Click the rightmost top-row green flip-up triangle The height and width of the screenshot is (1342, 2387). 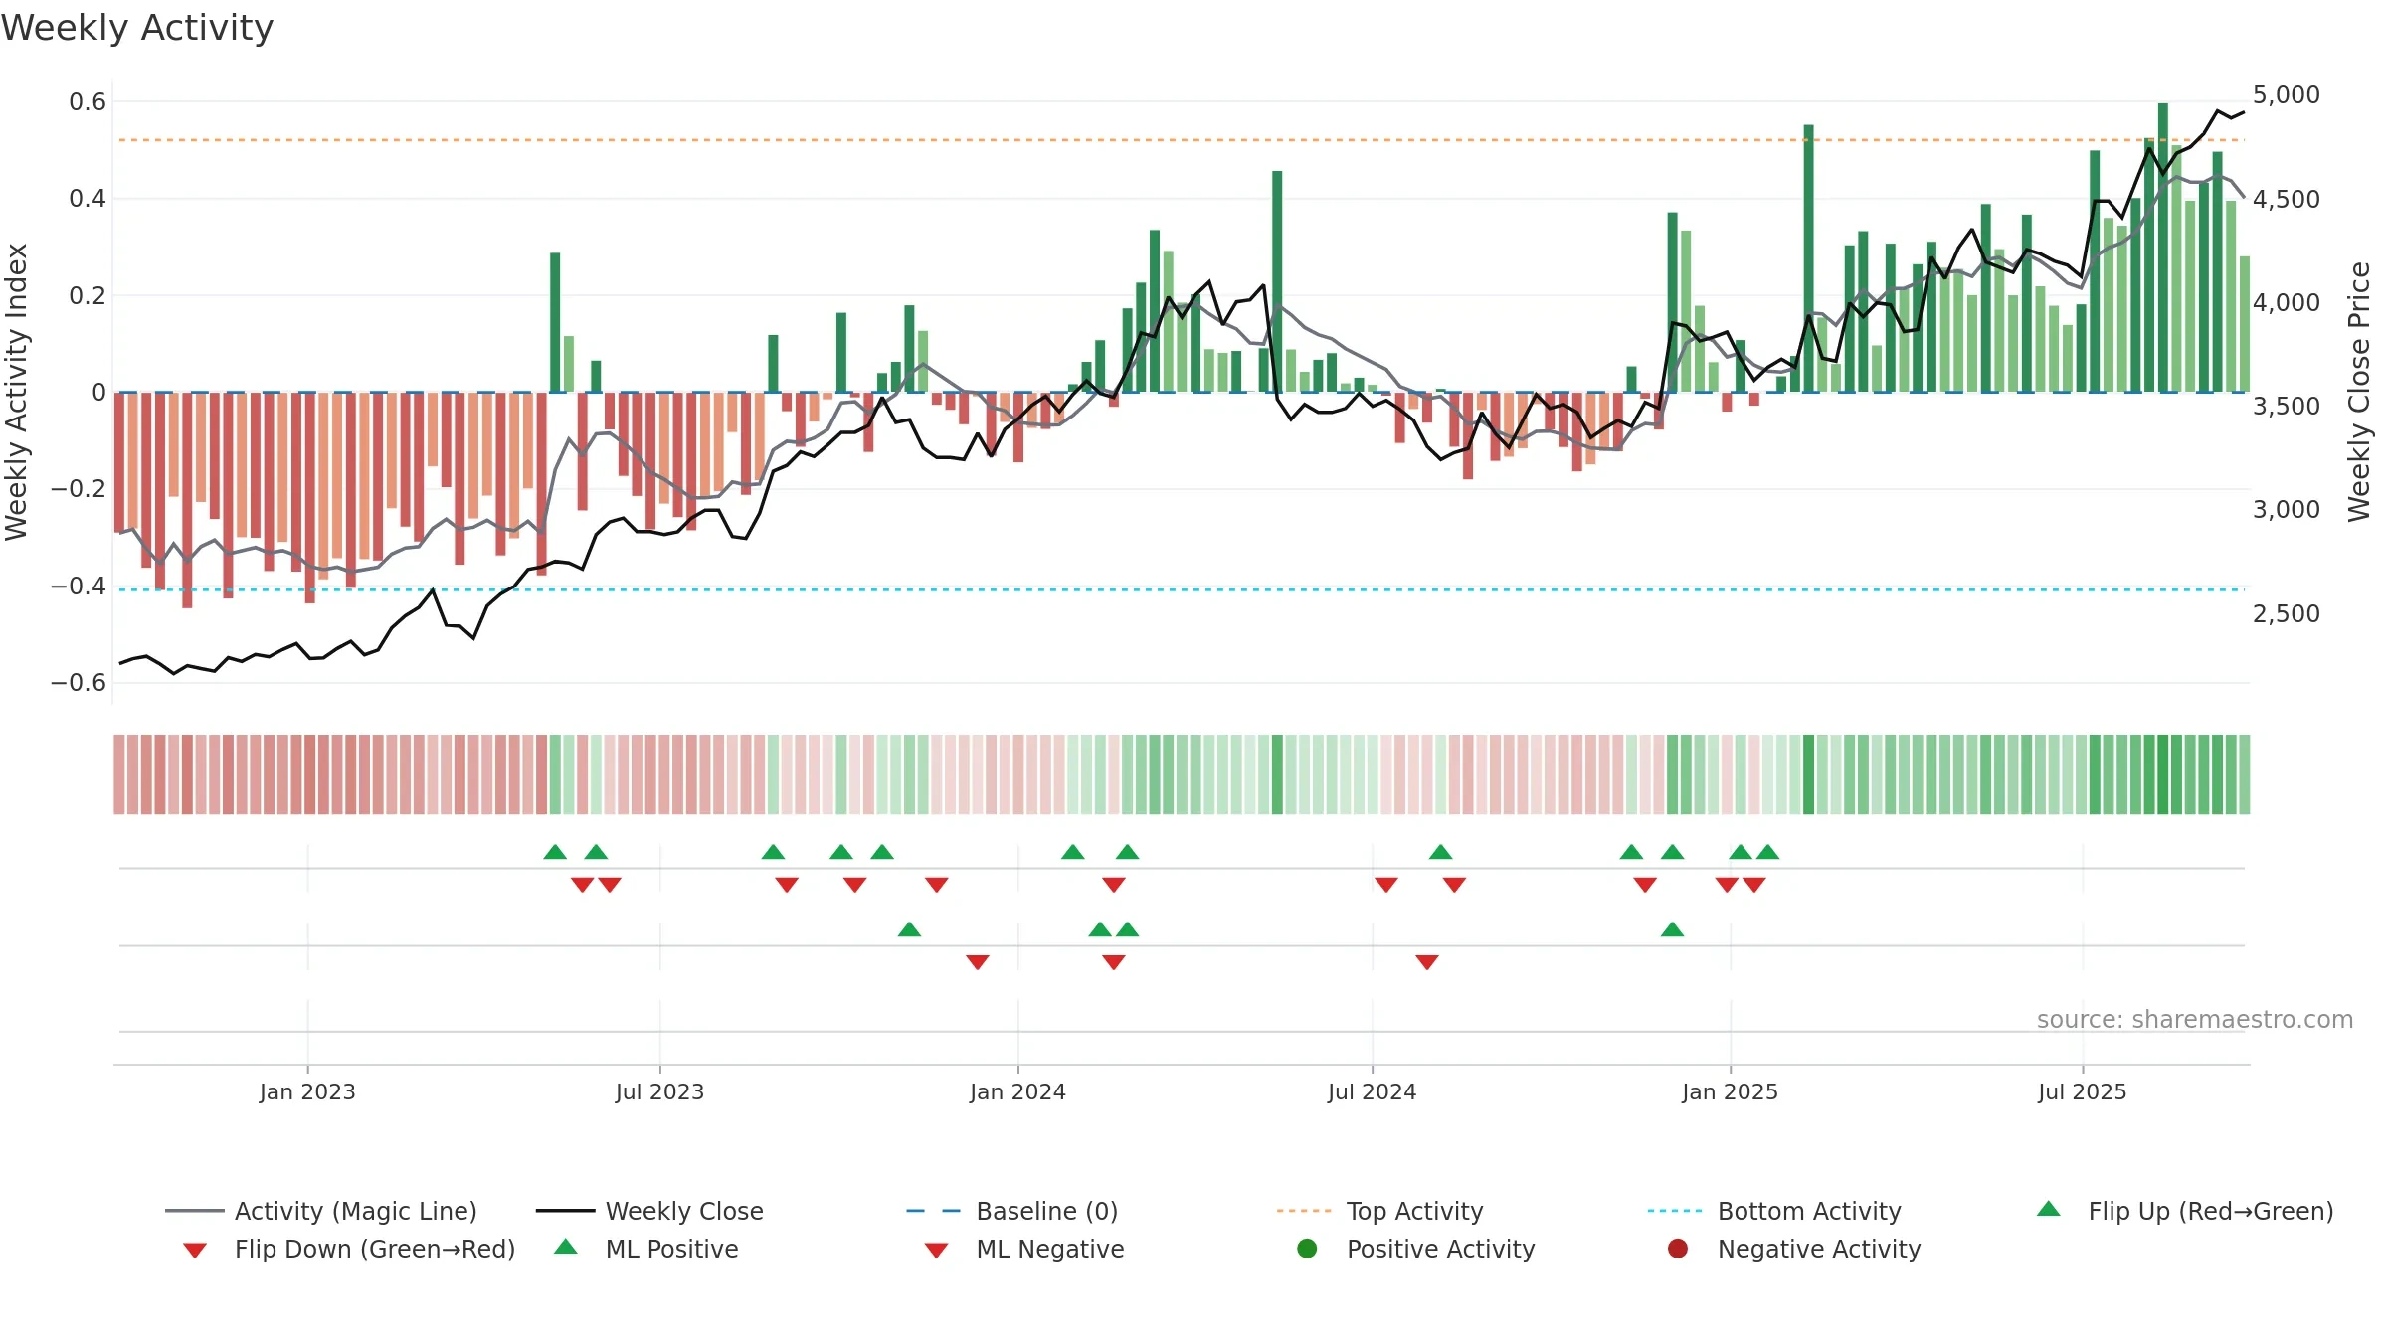point(1767,852)
